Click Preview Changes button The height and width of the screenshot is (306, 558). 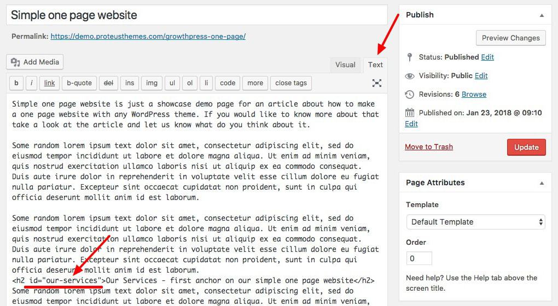pos(510,38)
